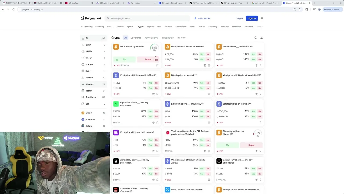344x194 pixels.
Task: Switch to the Hit Price filter tab
Action: coord(181,38)
